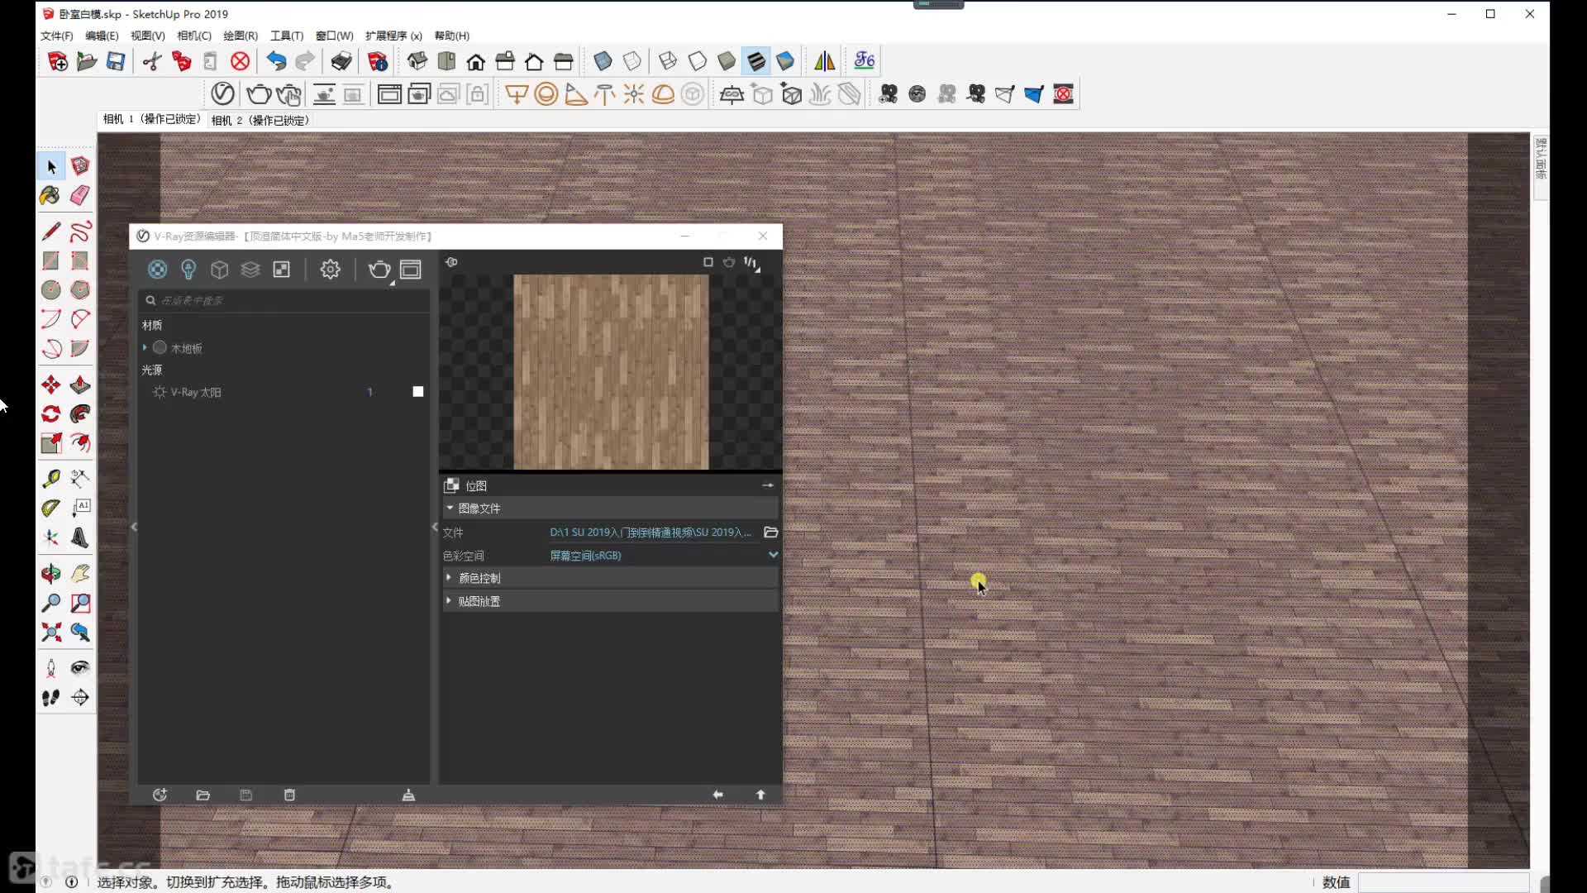The image size is (1587, 893).
Task: Select the Zoom magnifier tool
Action: (x=51, y=603)
